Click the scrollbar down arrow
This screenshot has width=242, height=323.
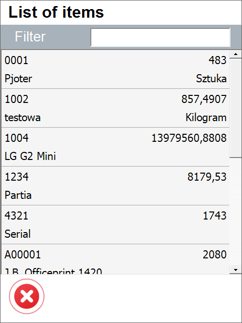pos(235,270)
